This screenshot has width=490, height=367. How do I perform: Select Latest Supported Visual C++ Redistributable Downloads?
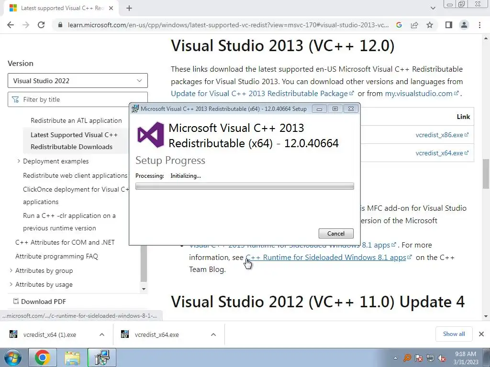pos(74,141)
